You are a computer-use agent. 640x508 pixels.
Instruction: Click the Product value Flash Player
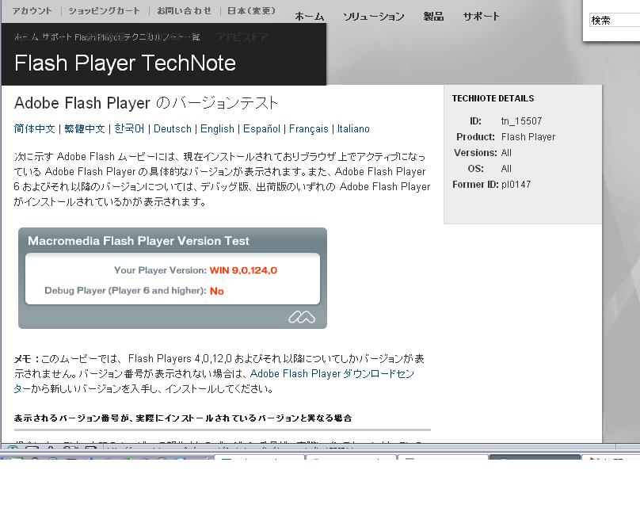coord(528,137)
